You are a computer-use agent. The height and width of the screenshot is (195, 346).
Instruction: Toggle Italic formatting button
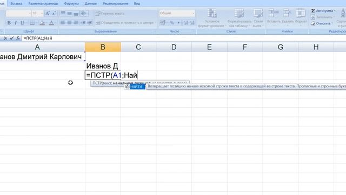(16, 23)
